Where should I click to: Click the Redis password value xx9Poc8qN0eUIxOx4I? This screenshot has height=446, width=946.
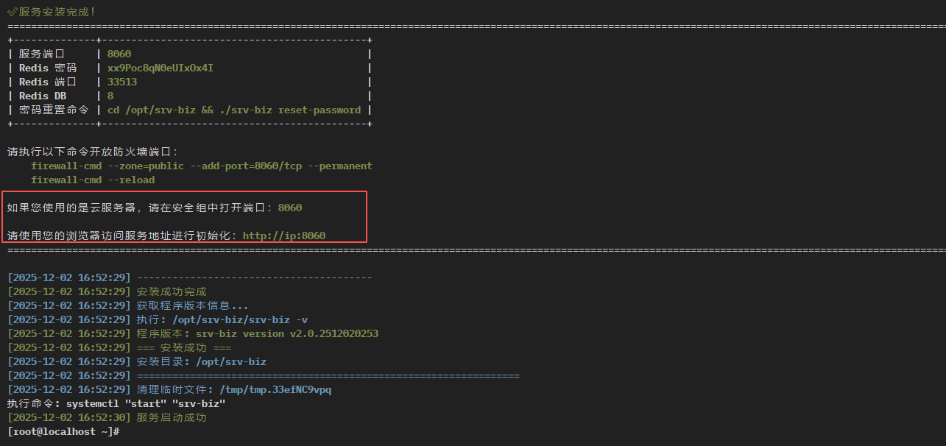(x=160, y=68)
